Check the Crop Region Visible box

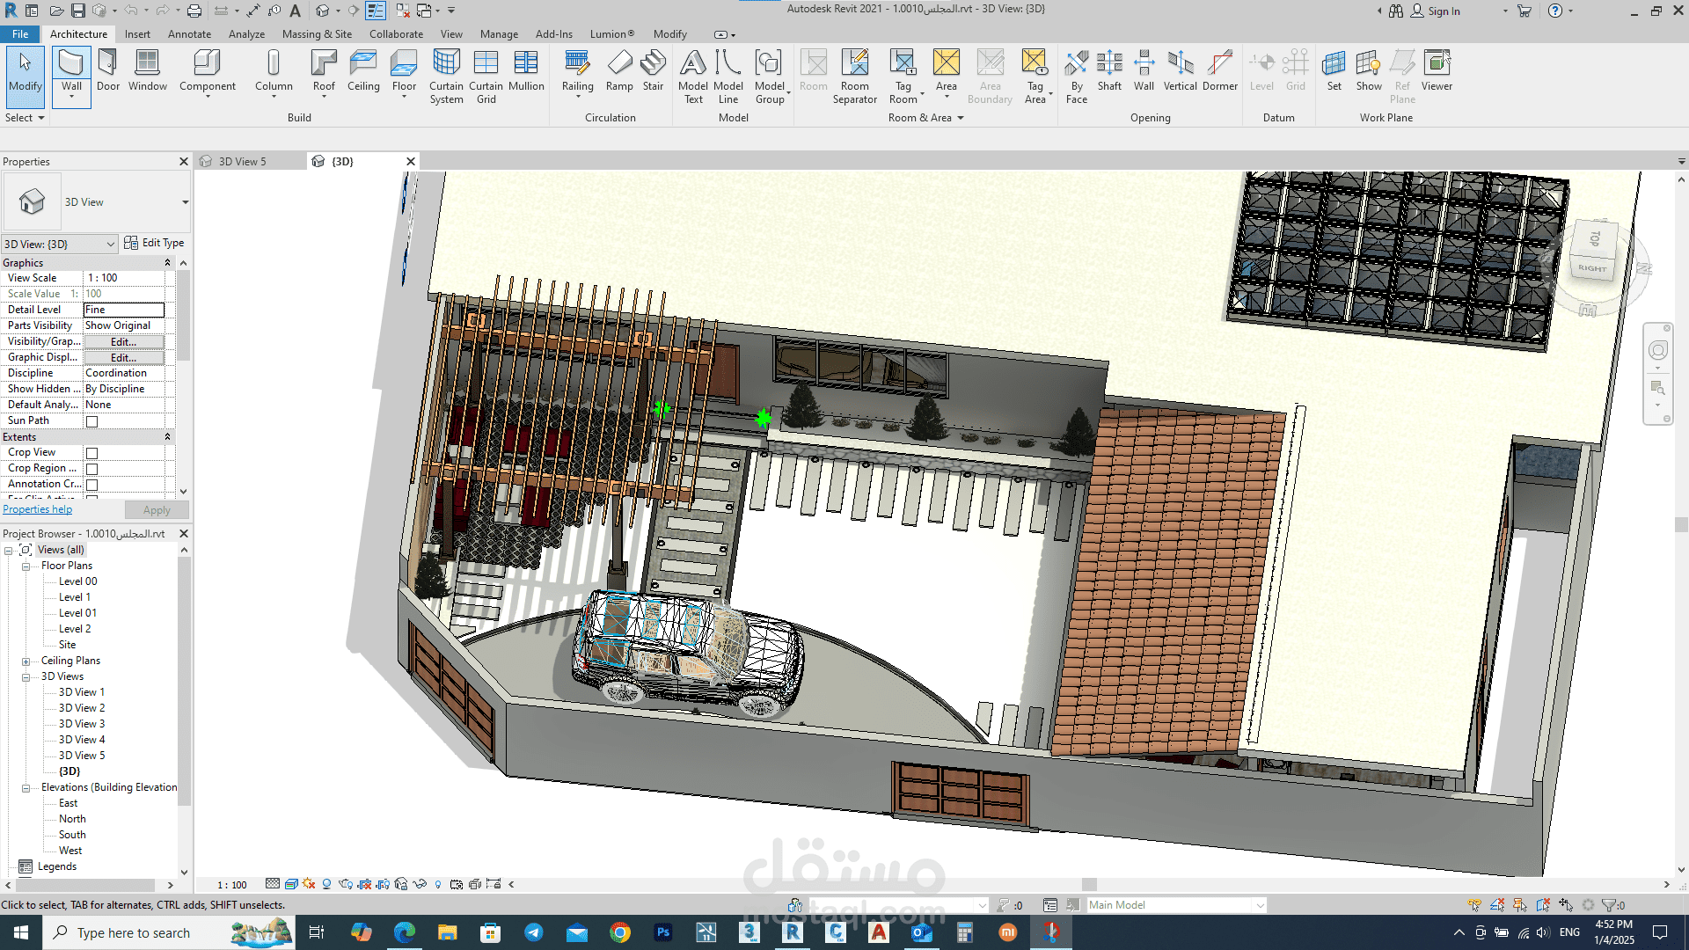(x=91, y=469)
